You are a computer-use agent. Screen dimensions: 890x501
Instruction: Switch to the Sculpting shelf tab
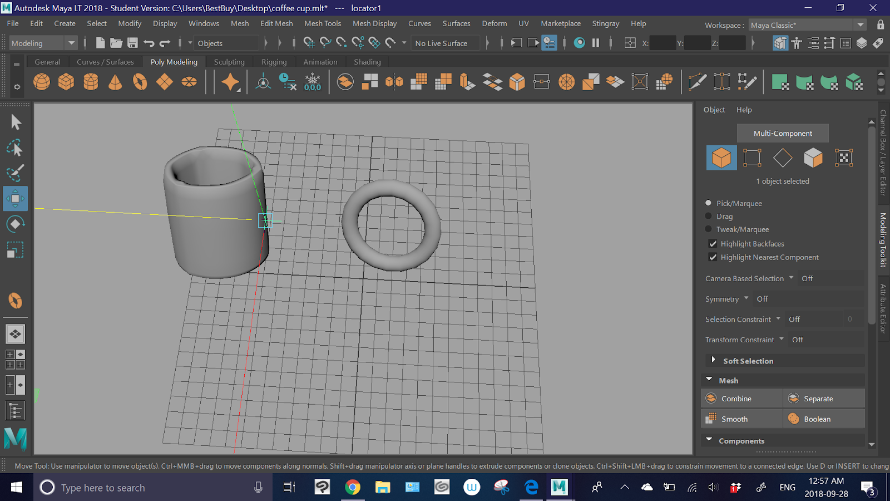tap(229, 62)
